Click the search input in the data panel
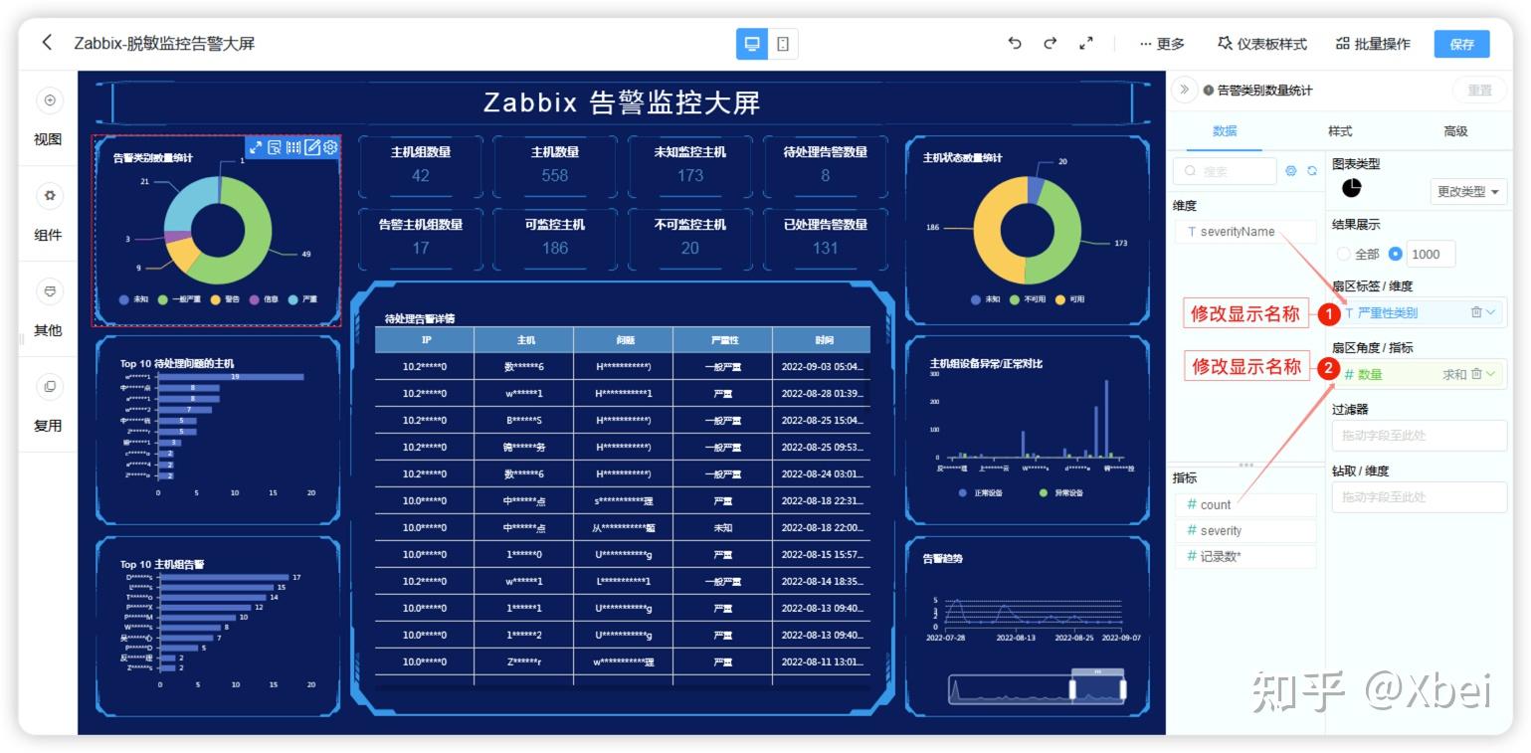This screenshot has width=1531, height=753. point(1224,170)
